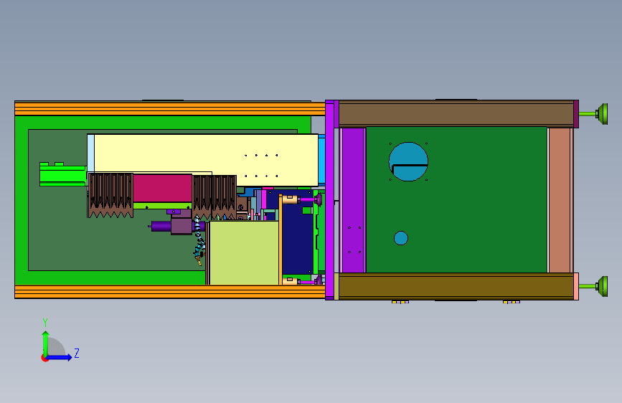Select the bottom orange guide rail
Image resolution: width=622 pixels, height=403 pixels.
pyautogui.click(x=170, y=292)
